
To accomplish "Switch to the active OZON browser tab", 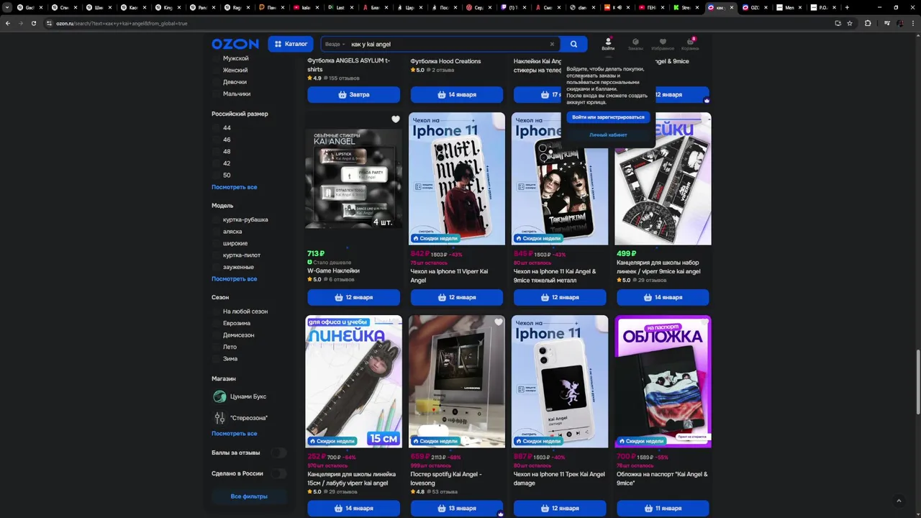I will (x=720, y=7).
